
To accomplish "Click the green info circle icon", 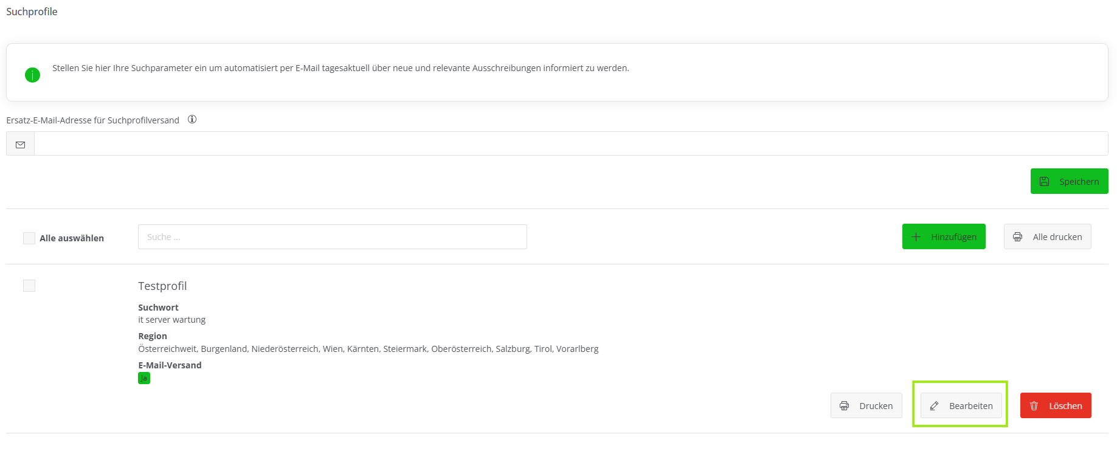I will pyautogui.click(x=32, y=75).
